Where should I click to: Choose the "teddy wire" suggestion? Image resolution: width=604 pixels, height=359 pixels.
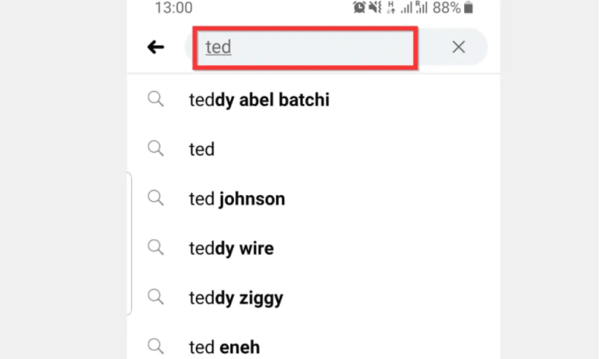[231, 249]
